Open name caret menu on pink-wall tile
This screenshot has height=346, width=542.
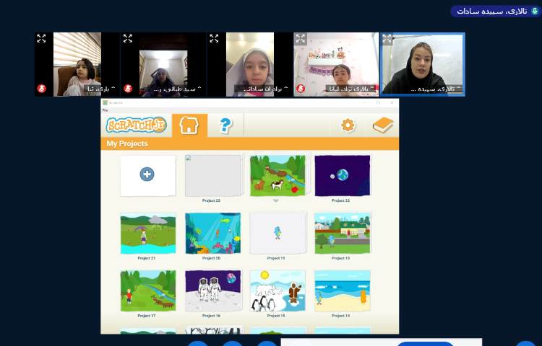tap(372, 89)
